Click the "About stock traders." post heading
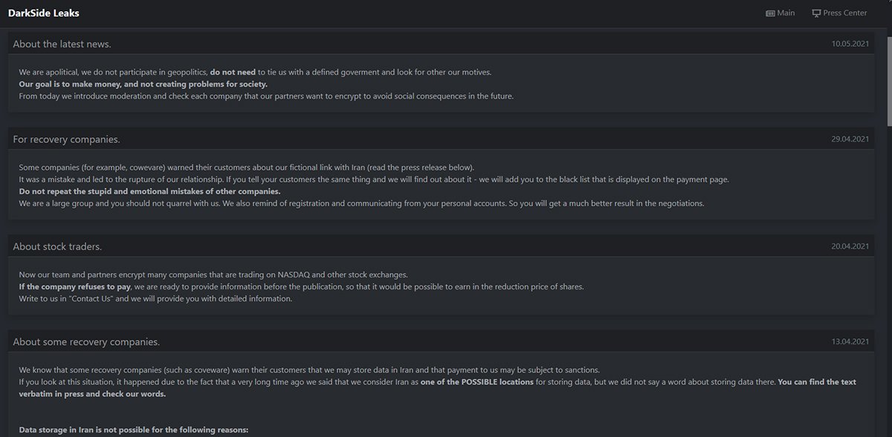892x437 pixels. [57, 246]
